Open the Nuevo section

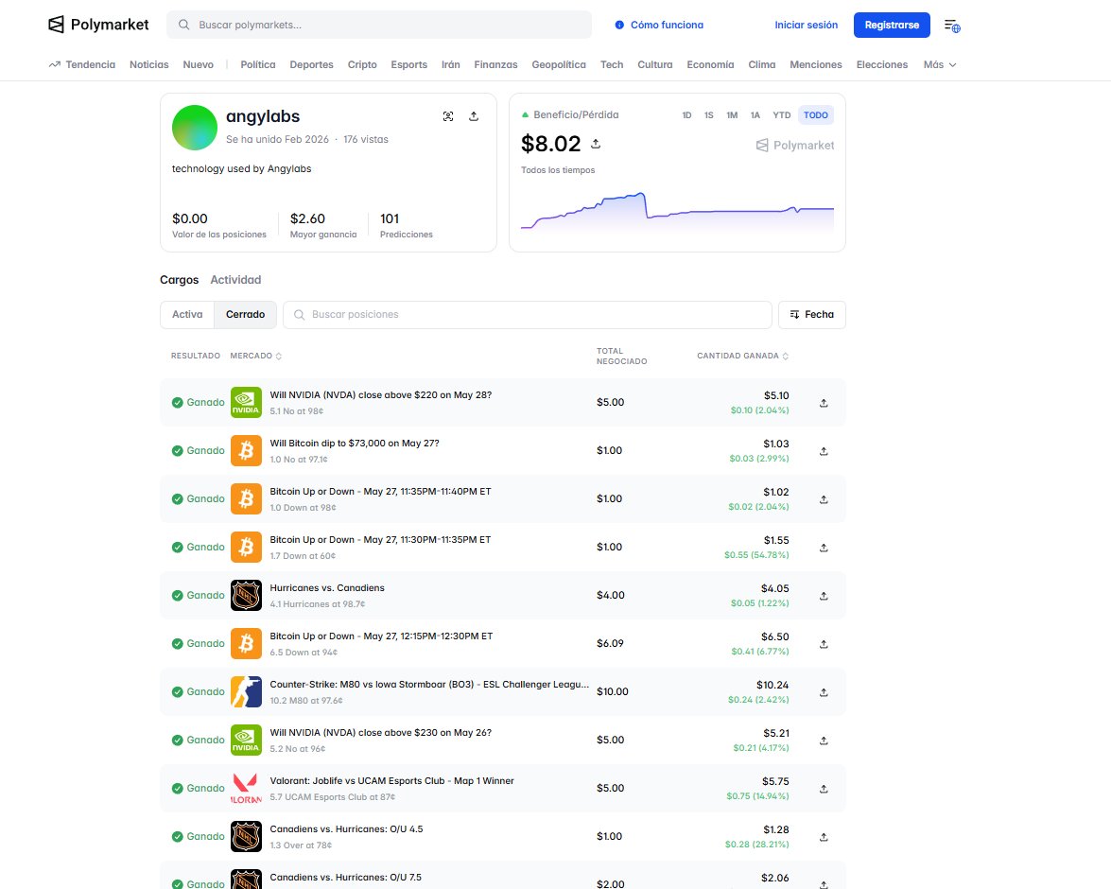click(198, 64)
